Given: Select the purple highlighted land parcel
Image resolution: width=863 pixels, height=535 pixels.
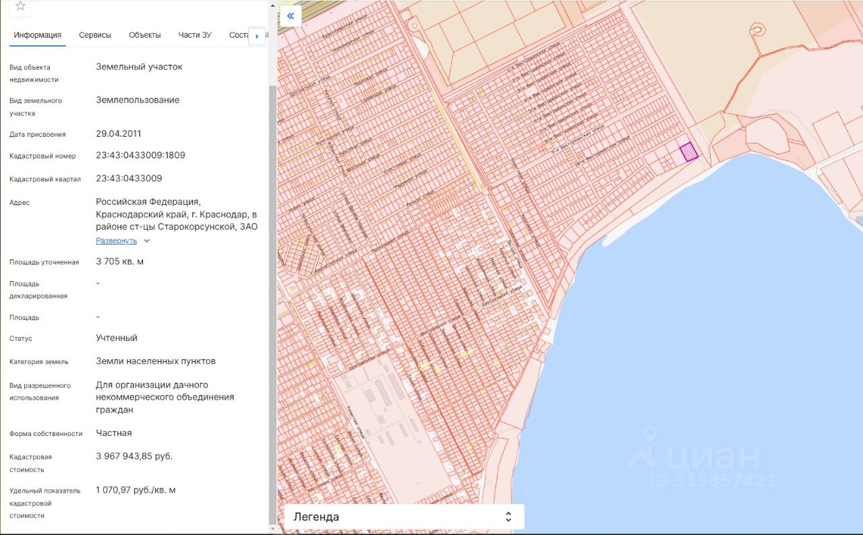Looking at the screenshot, I should coord(688,152).
